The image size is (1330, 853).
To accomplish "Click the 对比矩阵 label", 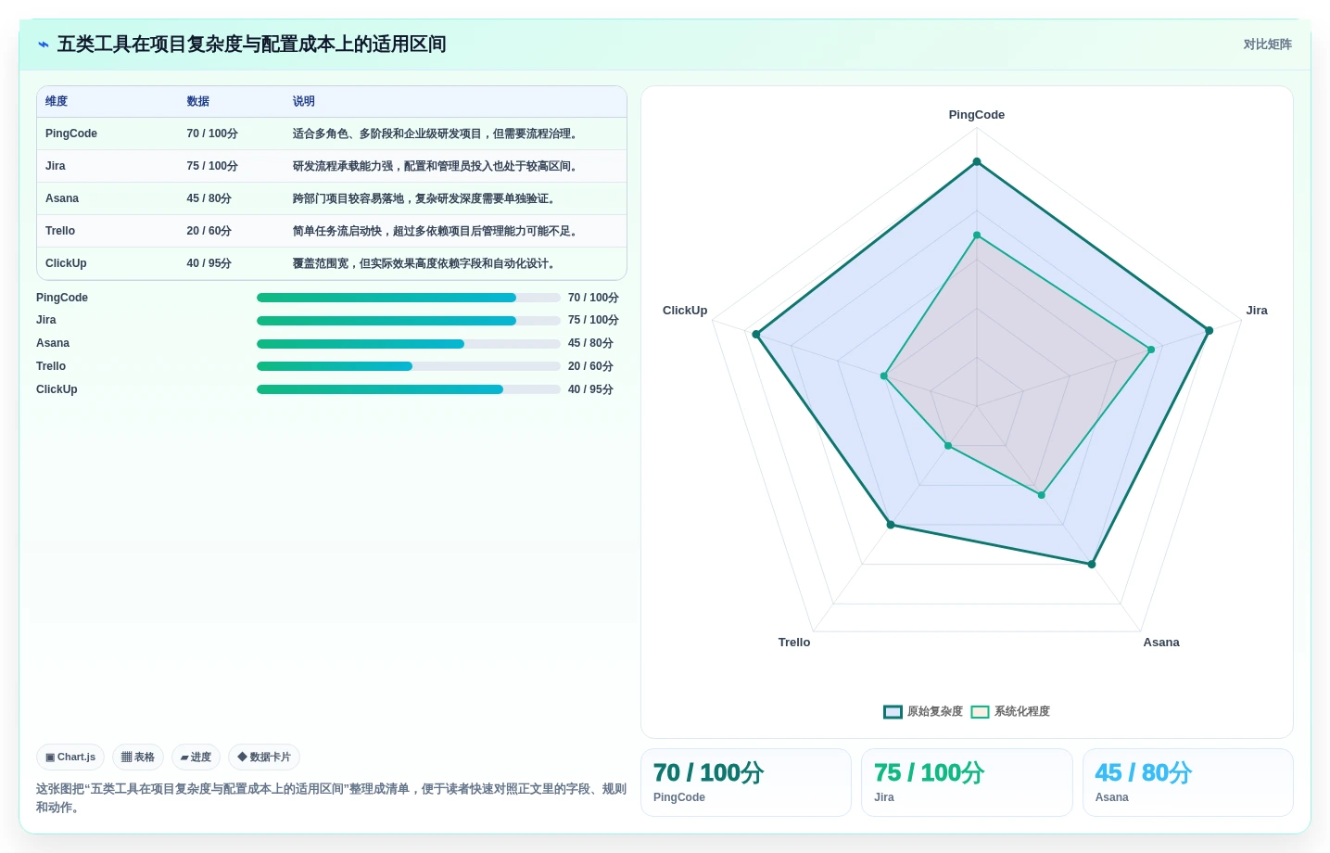I will click(x=1267, y=45).
